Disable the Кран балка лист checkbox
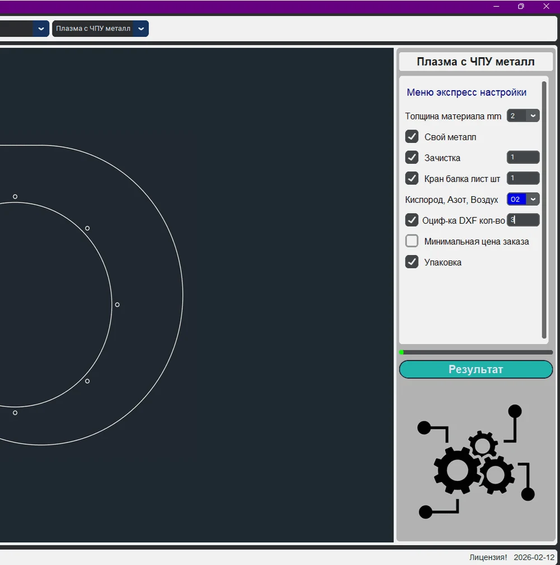The width and height of the screenshot is (560, 565). tap(412, 178)
